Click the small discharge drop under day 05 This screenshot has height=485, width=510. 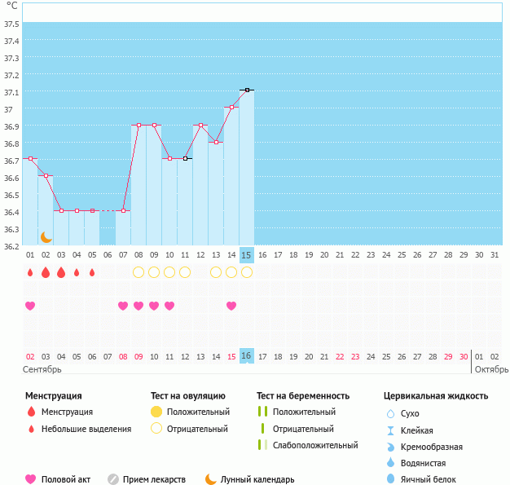click(x=92, y=272)
